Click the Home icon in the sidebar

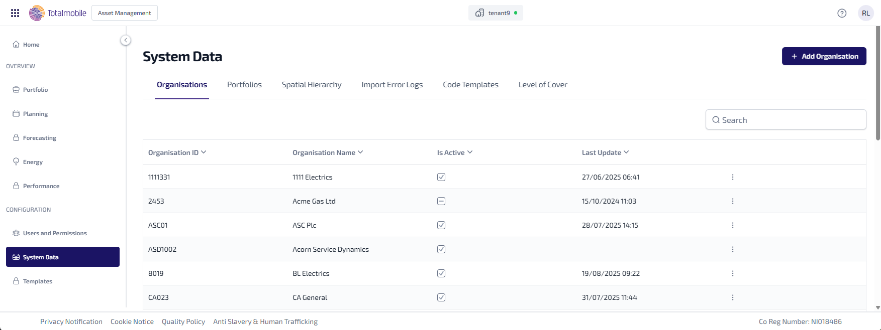click(16, 44)
